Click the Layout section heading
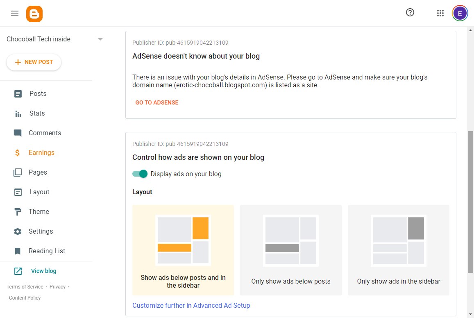The width and height of the screenshot is (474, 318). (142, 192)
